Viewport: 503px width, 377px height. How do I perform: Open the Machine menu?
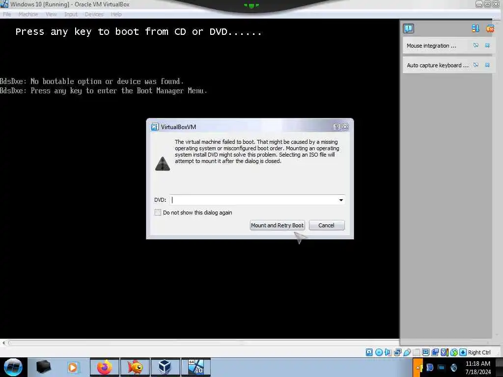(28, 14)
